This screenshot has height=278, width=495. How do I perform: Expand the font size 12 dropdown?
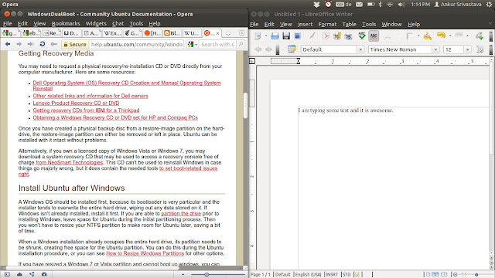467,49
